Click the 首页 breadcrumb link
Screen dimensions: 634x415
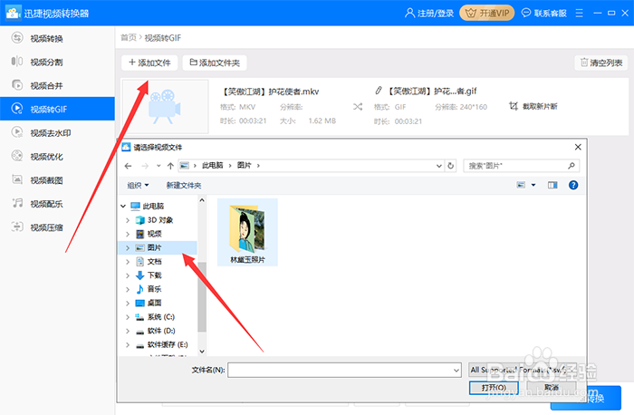click(x=129, y=38)
